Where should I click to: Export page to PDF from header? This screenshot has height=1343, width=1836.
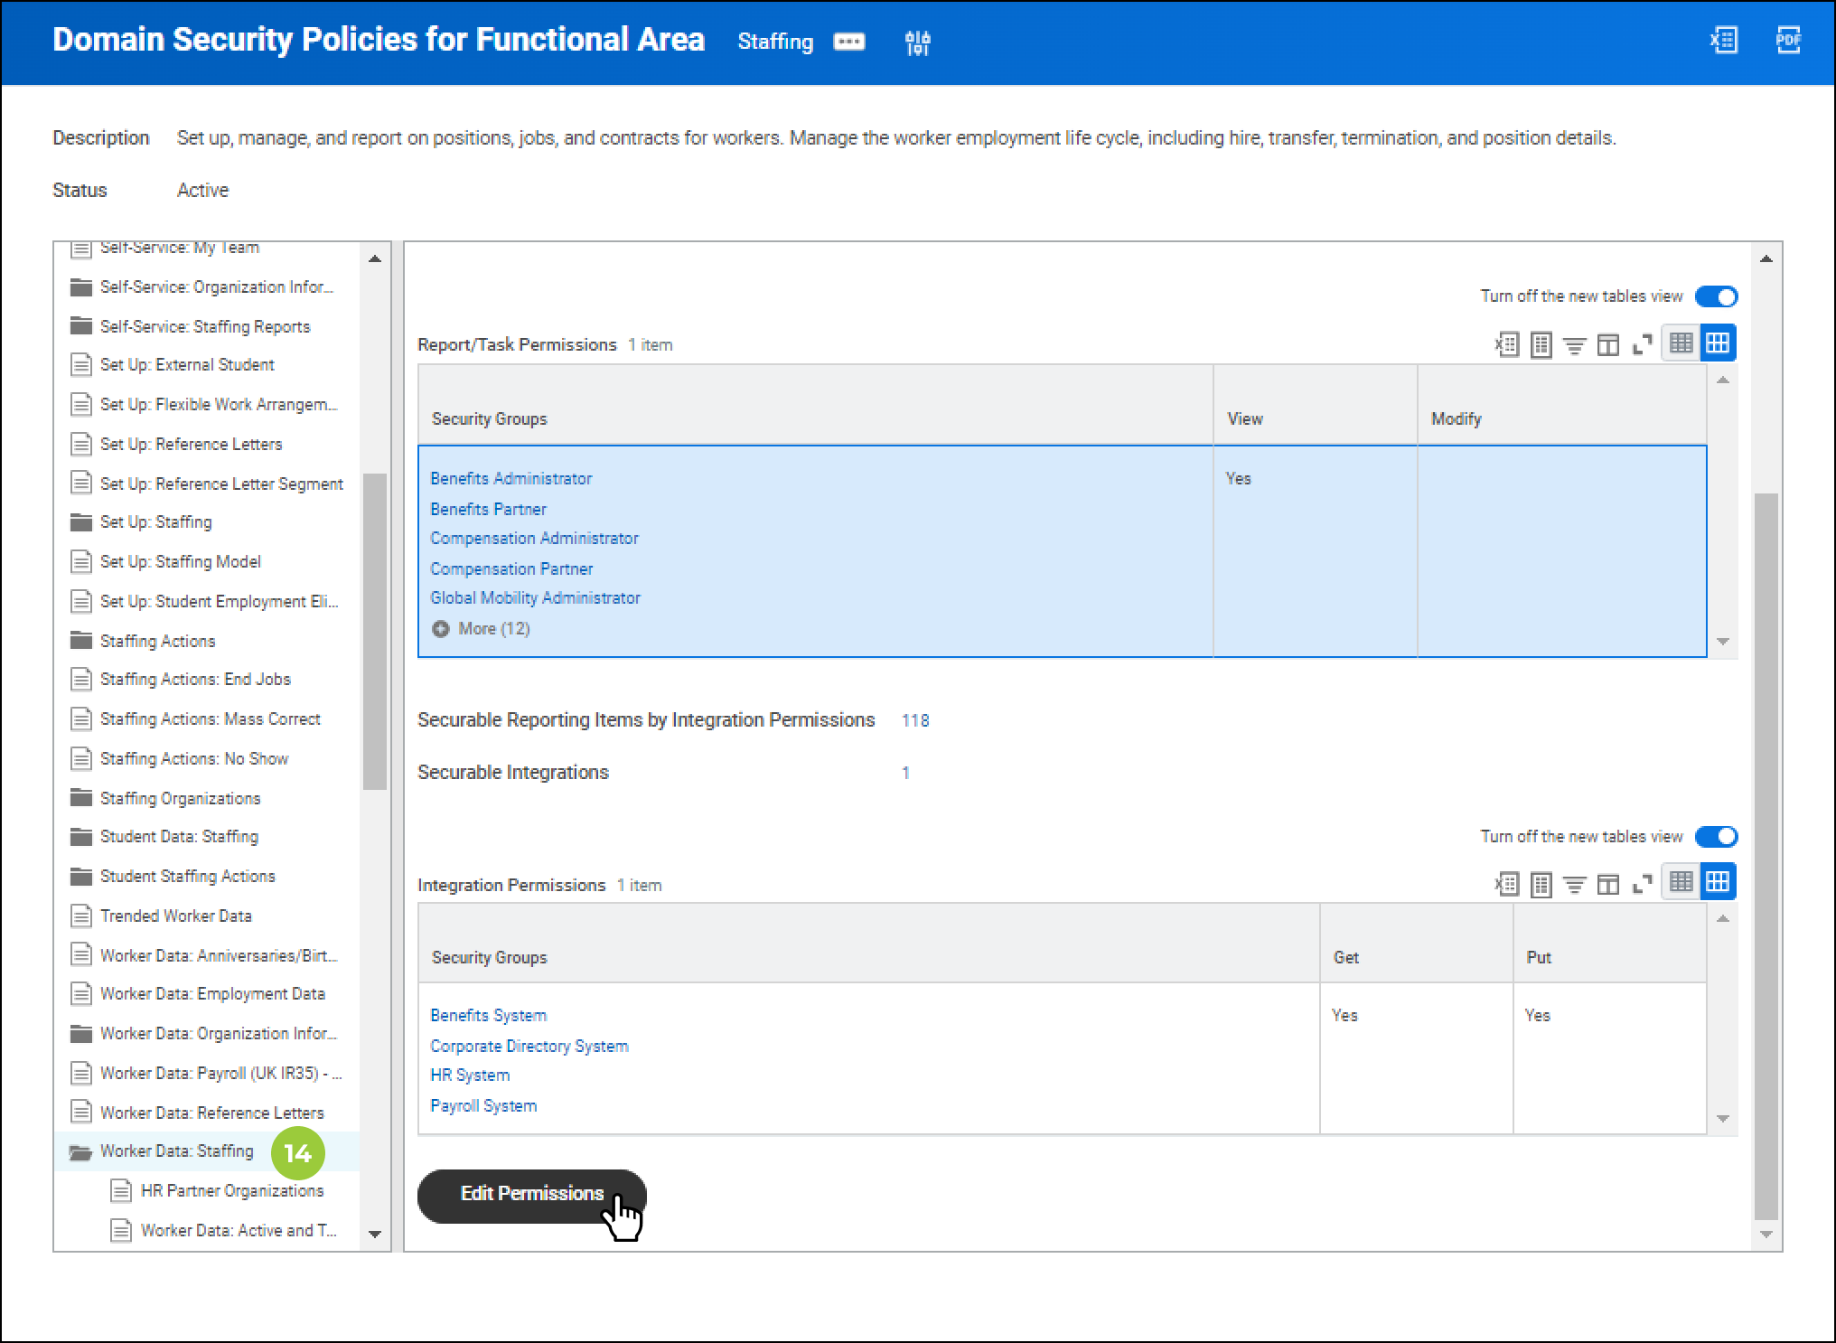(x=1788, y=40)
